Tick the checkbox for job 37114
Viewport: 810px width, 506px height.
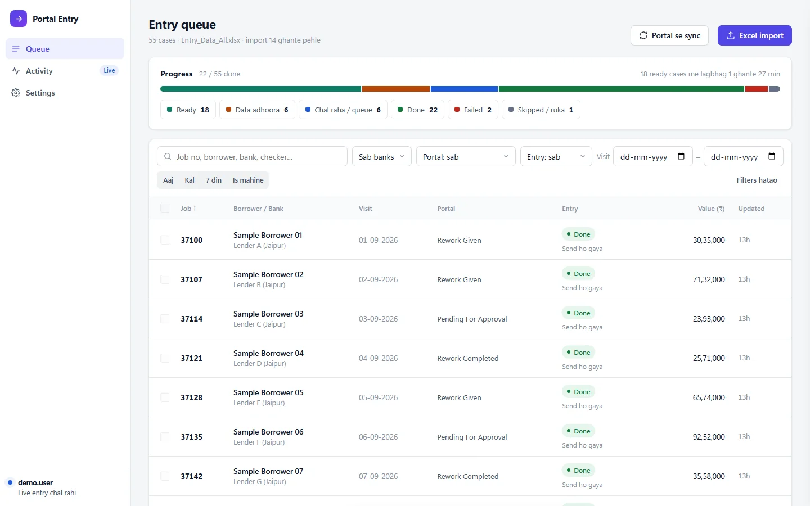[x=165, y=319]
